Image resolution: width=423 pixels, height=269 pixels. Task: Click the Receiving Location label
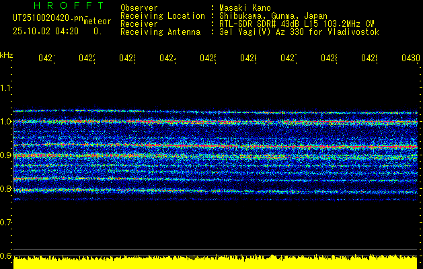[163, 16]
